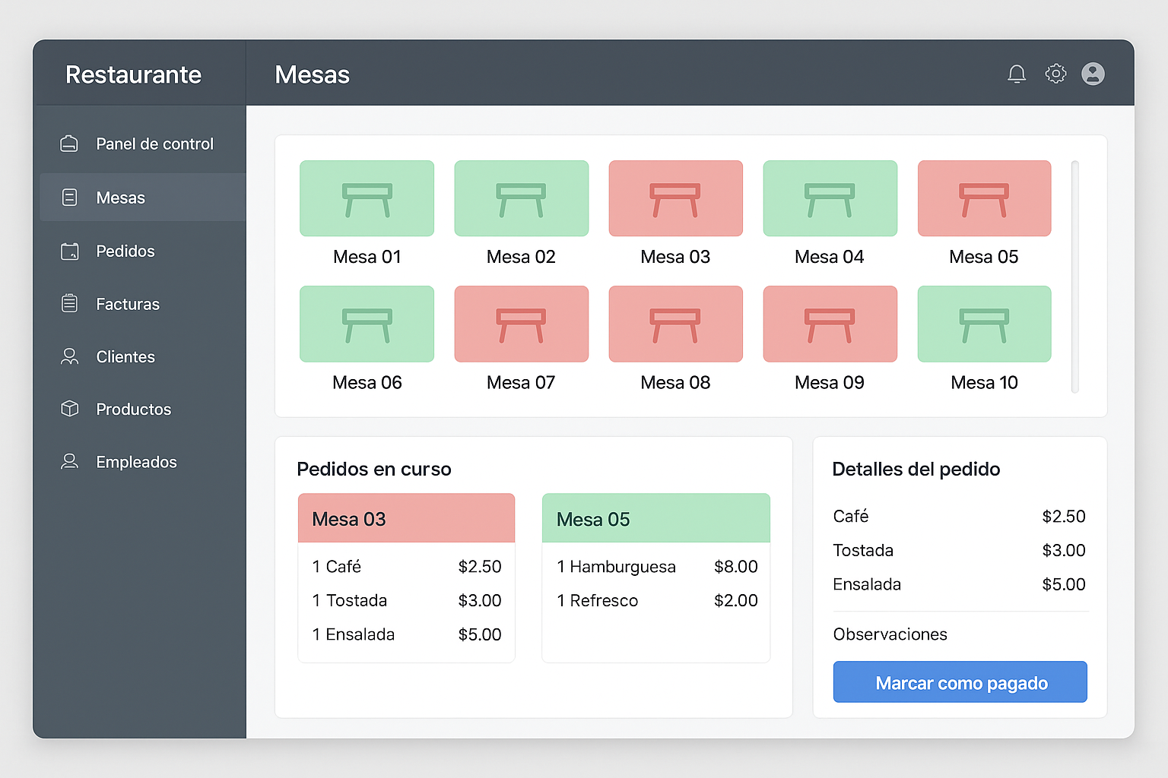Click the tables grid vertical scrollbar
Screen dimensions: 1168x778
1074,277
